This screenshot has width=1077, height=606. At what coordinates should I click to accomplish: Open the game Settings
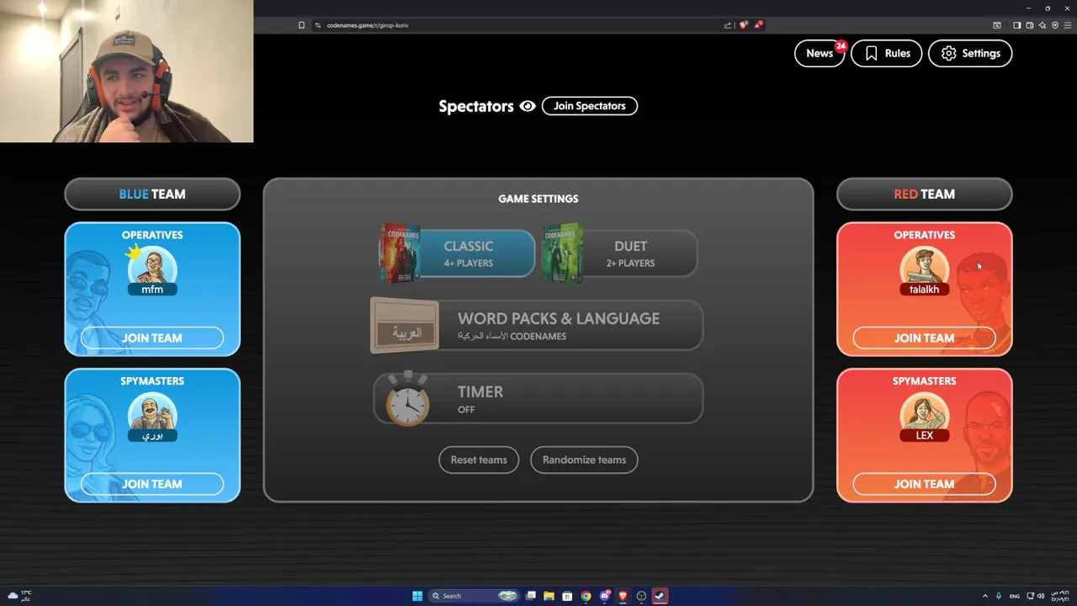click(x=970, y=53)
